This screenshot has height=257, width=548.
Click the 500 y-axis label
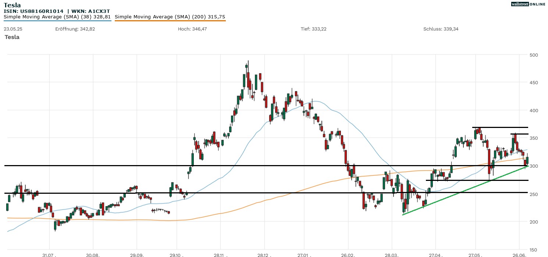point(534,55)
